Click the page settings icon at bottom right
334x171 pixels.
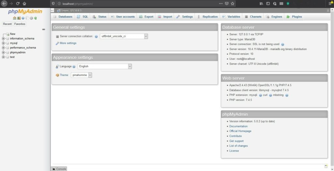click(326, 166)
